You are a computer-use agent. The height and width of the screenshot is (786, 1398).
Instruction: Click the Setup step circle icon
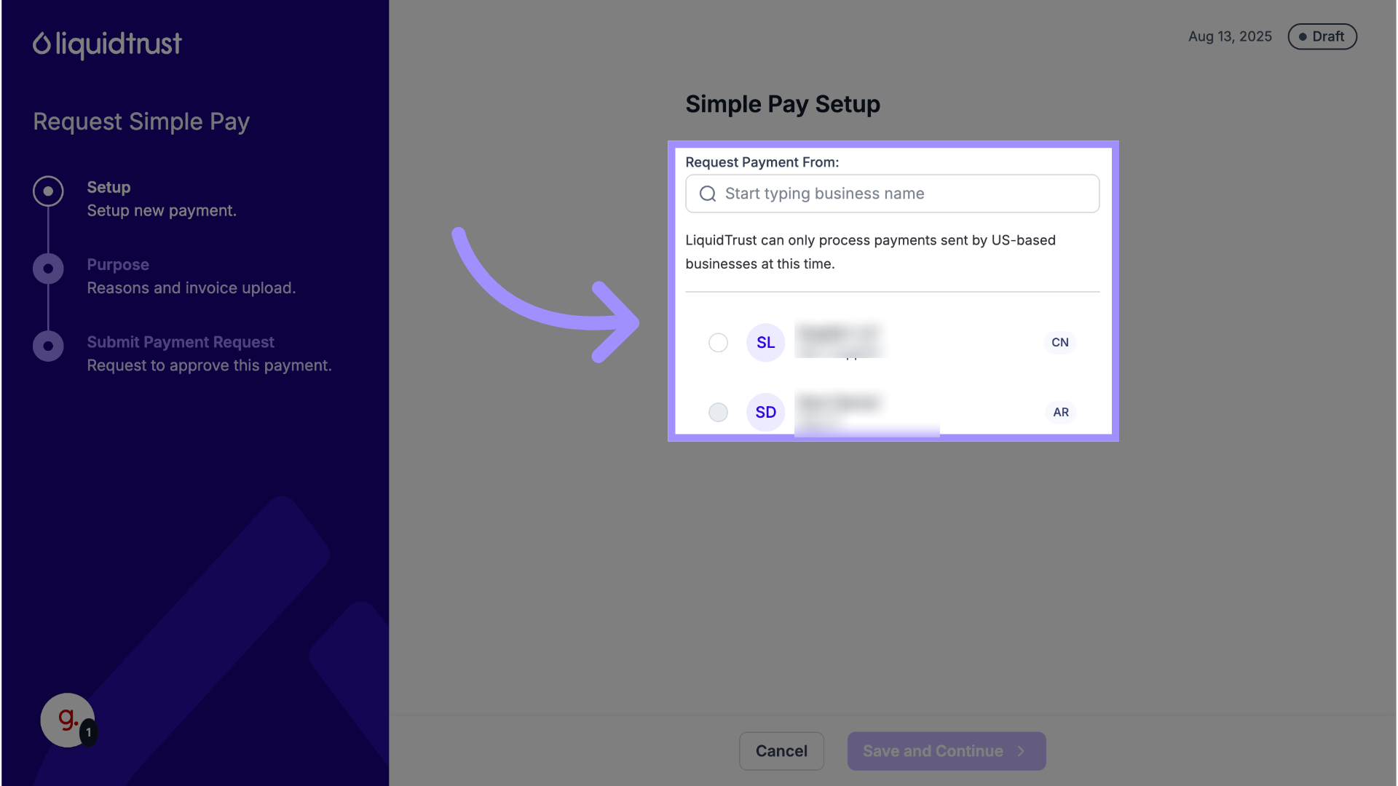pos(48,191)
